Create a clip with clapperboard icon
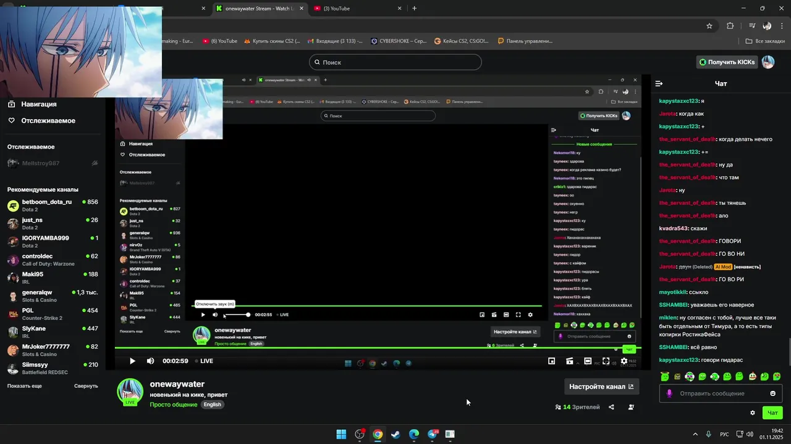 tap(570, 361)
